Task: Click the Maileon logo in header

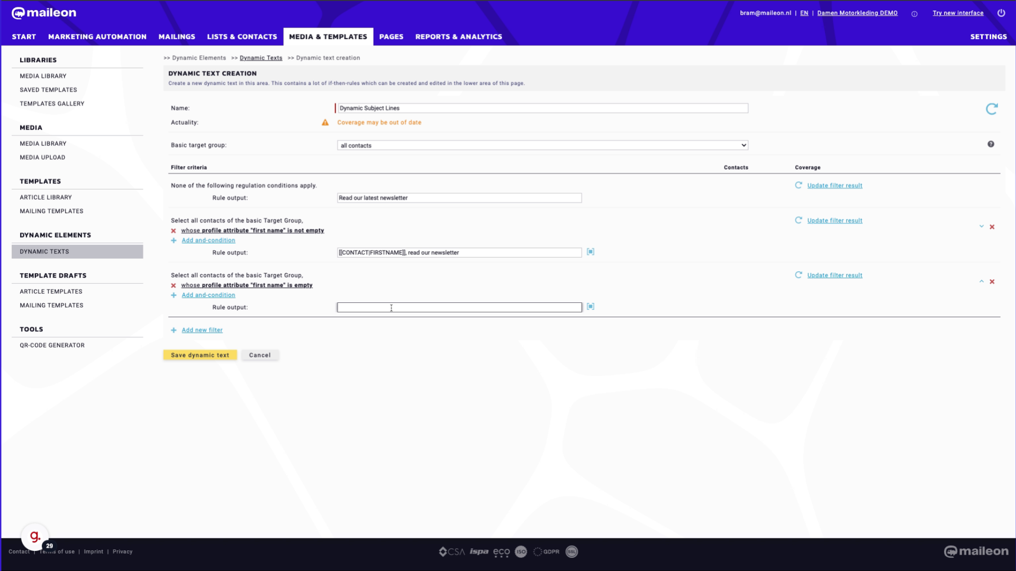Action: [x=44, y=13]
